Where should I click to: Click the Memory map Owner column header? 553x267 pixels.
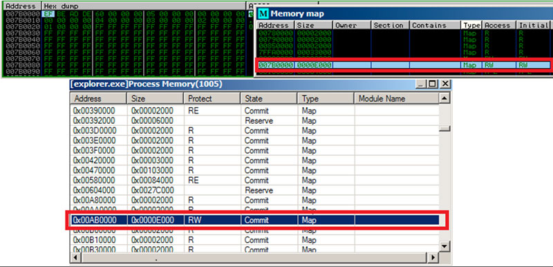[352, 26]
